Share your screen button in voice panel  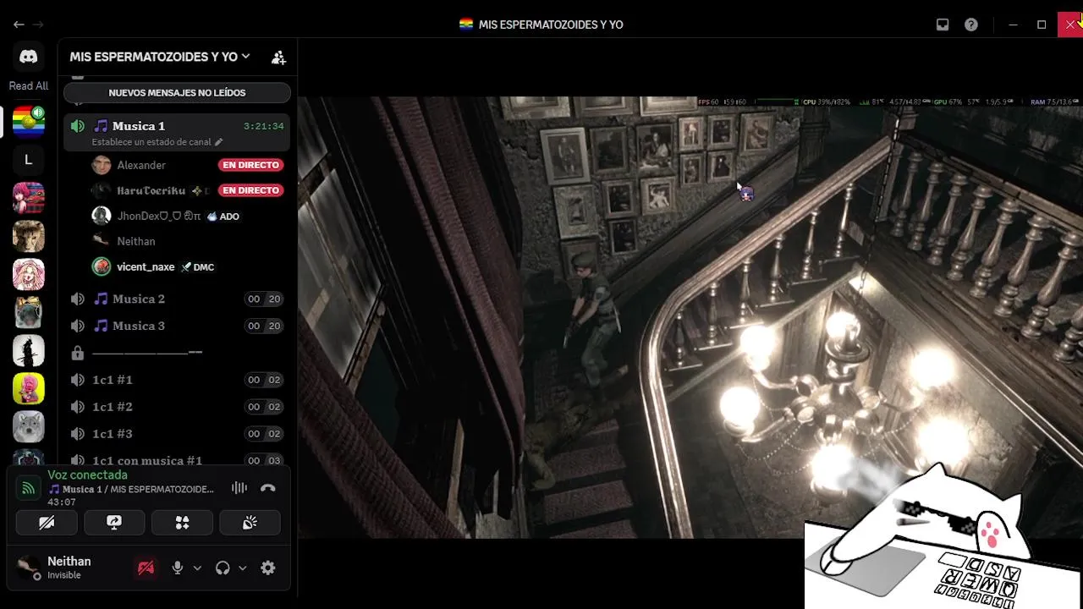[x=114, y=523]
